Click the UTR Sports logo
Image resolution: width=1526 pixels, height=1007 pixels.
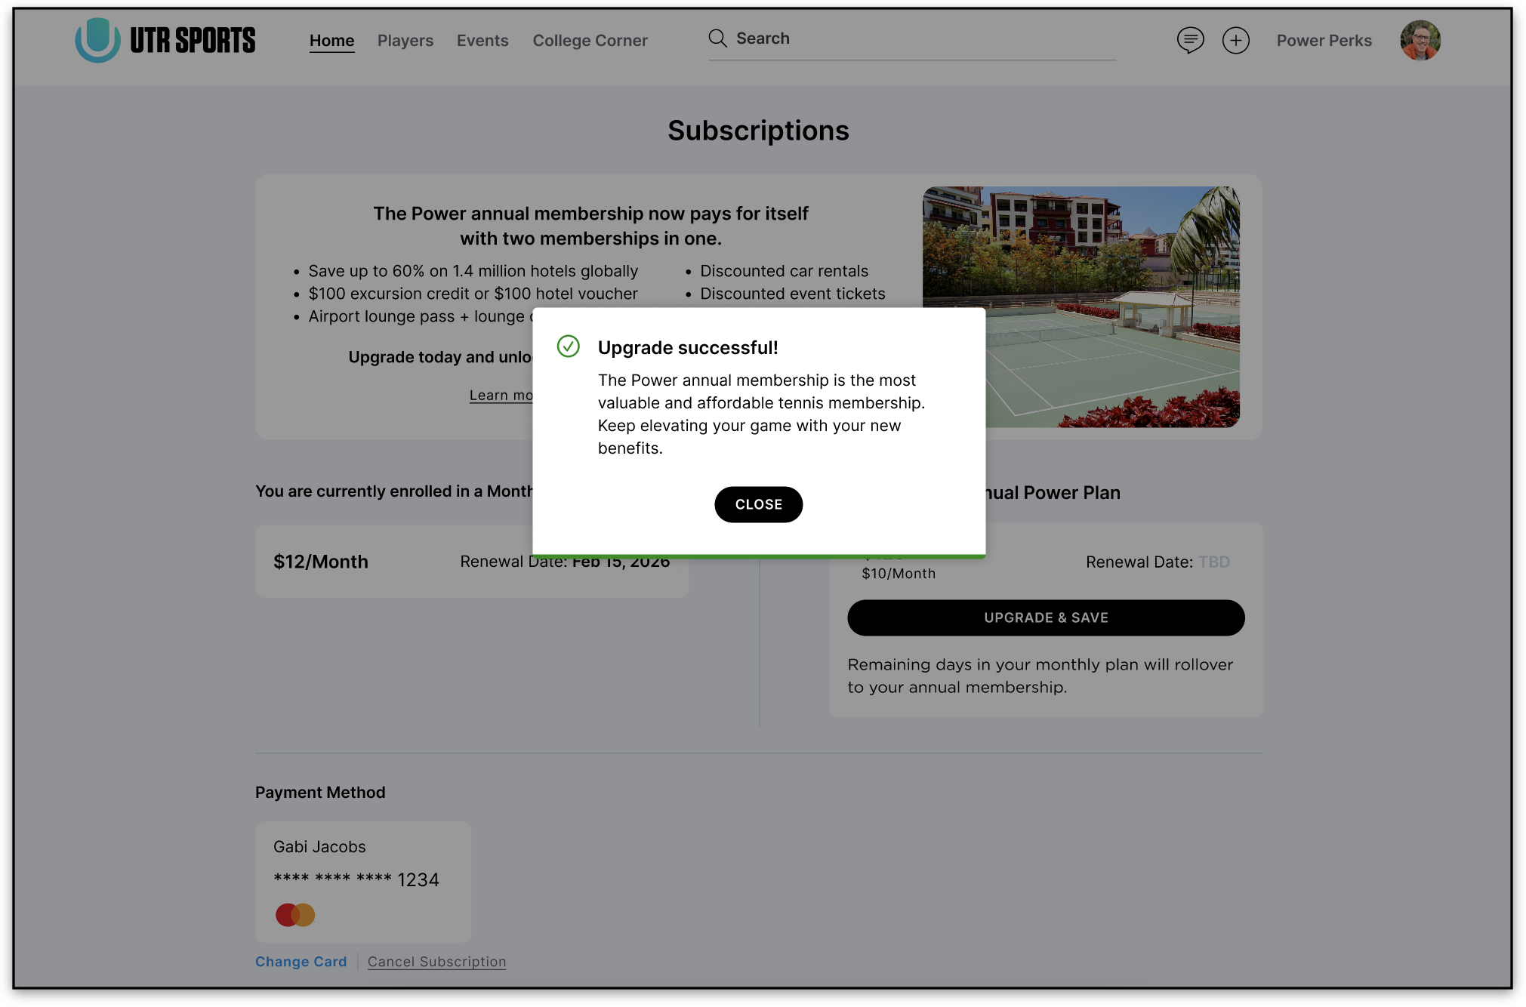point(165,40)
